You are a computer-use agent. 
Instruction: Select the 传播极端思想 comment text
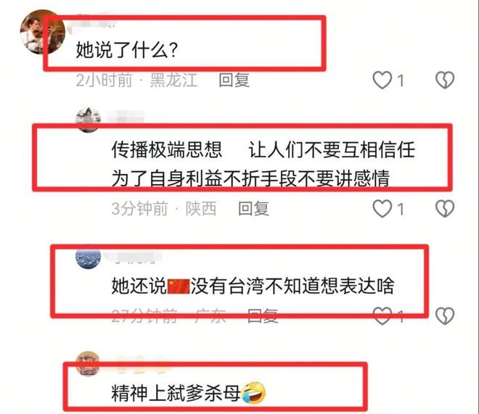coord(263,164)
